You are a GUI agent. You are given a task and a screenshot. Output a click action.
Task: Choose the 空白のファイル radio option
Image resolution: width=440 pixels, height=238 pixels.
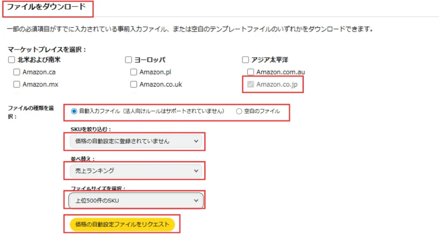pyautogui.click(x=239, y=111)
